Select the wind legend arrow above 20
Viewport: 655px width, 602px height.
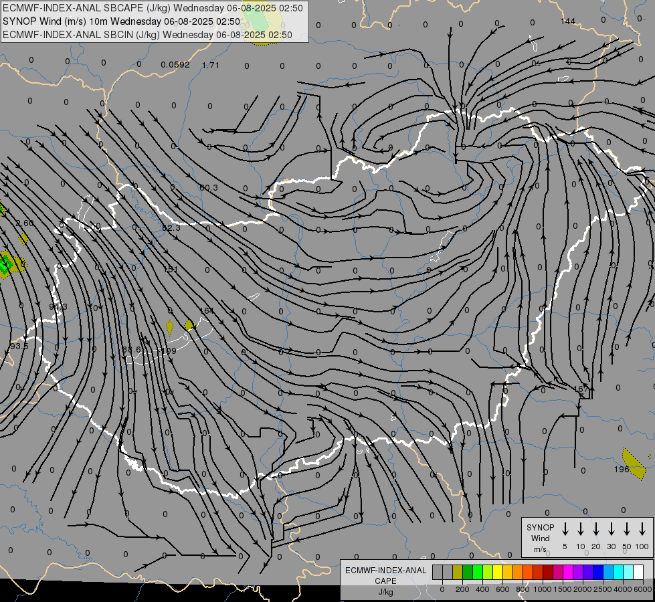coord(596,529)
